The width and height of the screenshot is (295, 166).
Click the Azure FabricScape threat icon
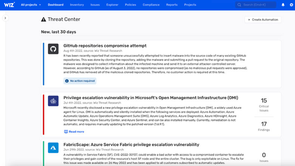(x=53, y=148)
